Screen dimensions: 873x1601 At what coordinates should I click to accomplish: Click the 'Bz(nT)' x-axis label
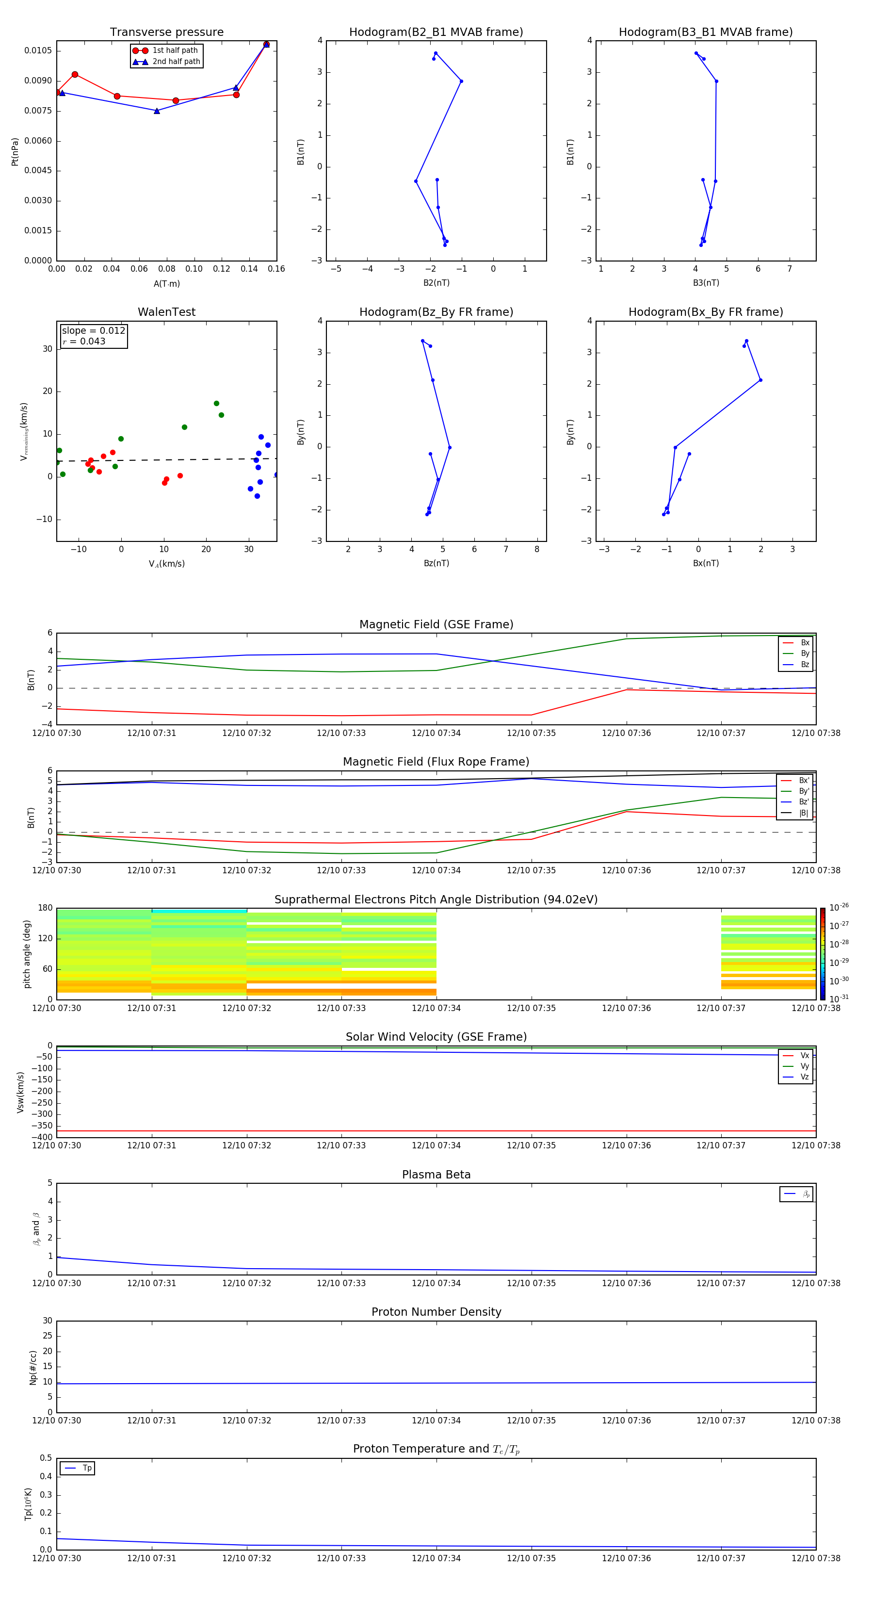point(436,563)
